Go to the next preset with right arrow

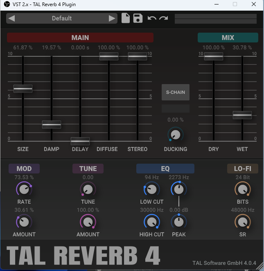coord(112,18)
